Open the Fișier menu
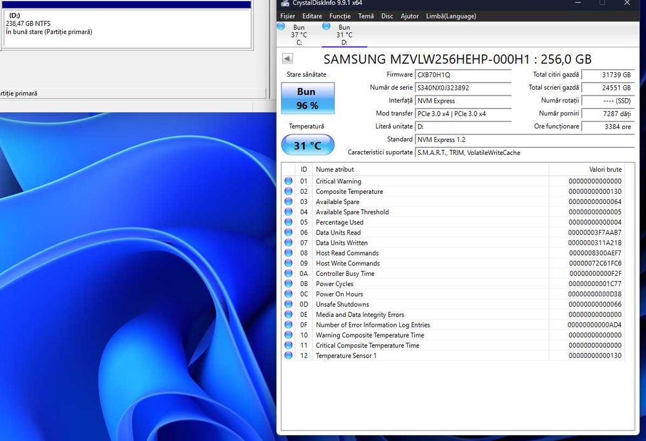 287,16
